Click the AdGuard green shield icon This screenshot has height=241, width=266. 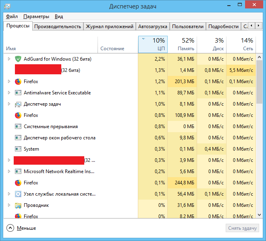coord(18,59)
